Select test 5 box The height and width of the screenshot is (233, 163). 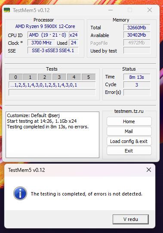pyautogui.click(x=89, y=77)
